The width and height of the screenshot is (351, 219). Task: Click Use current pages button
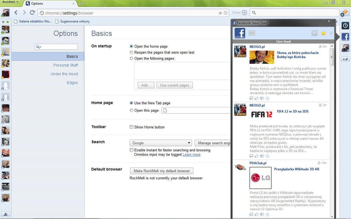(175, 85)
